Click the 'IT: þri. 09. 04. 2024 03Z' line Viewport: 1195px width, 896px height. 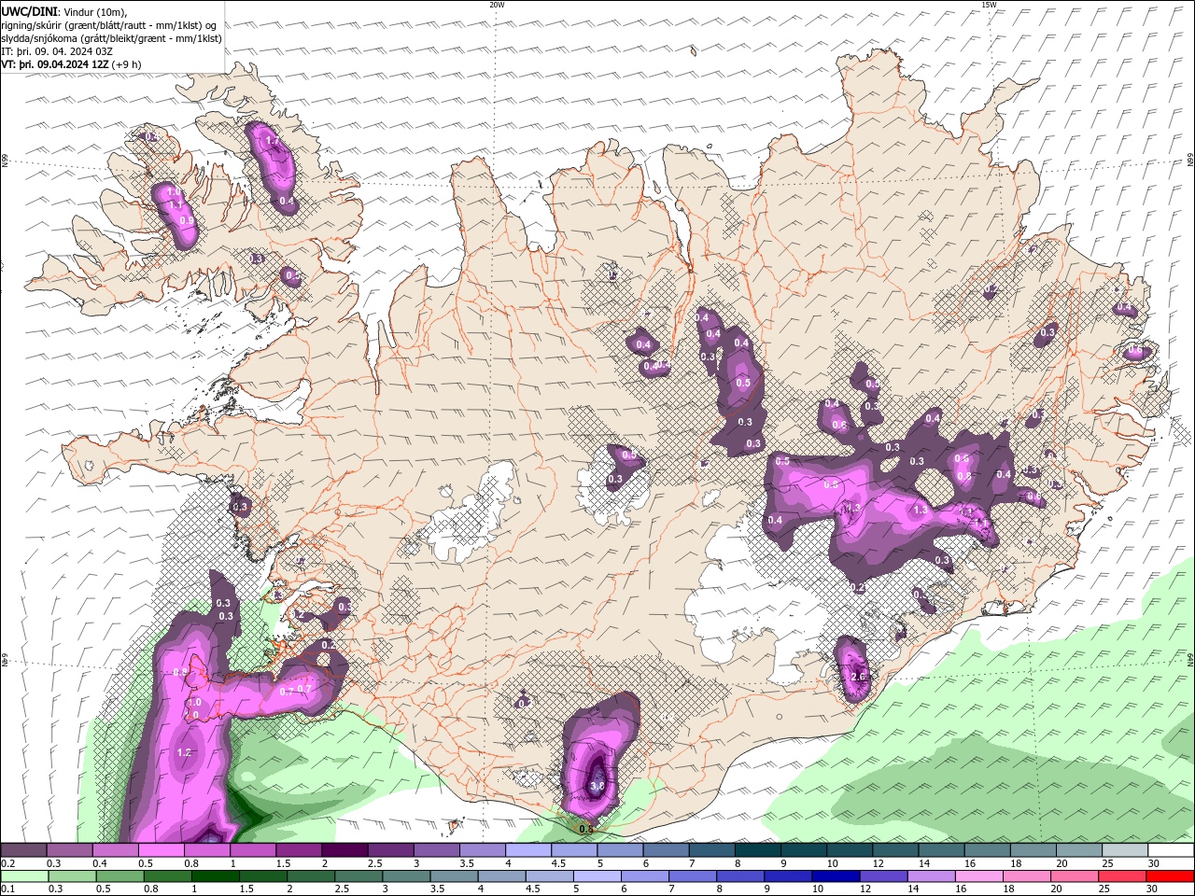[56, 51]
